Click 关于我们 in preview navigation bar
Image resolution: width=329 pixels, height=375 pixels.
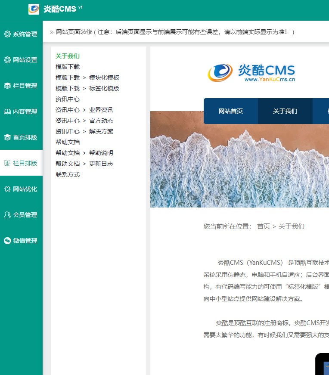point(285,111)
